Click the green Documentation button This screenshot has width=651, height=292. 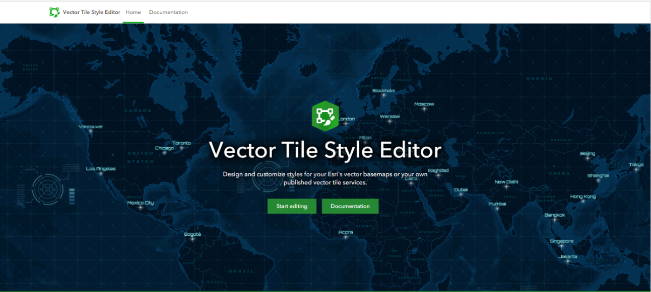click(x=350, y=206)
